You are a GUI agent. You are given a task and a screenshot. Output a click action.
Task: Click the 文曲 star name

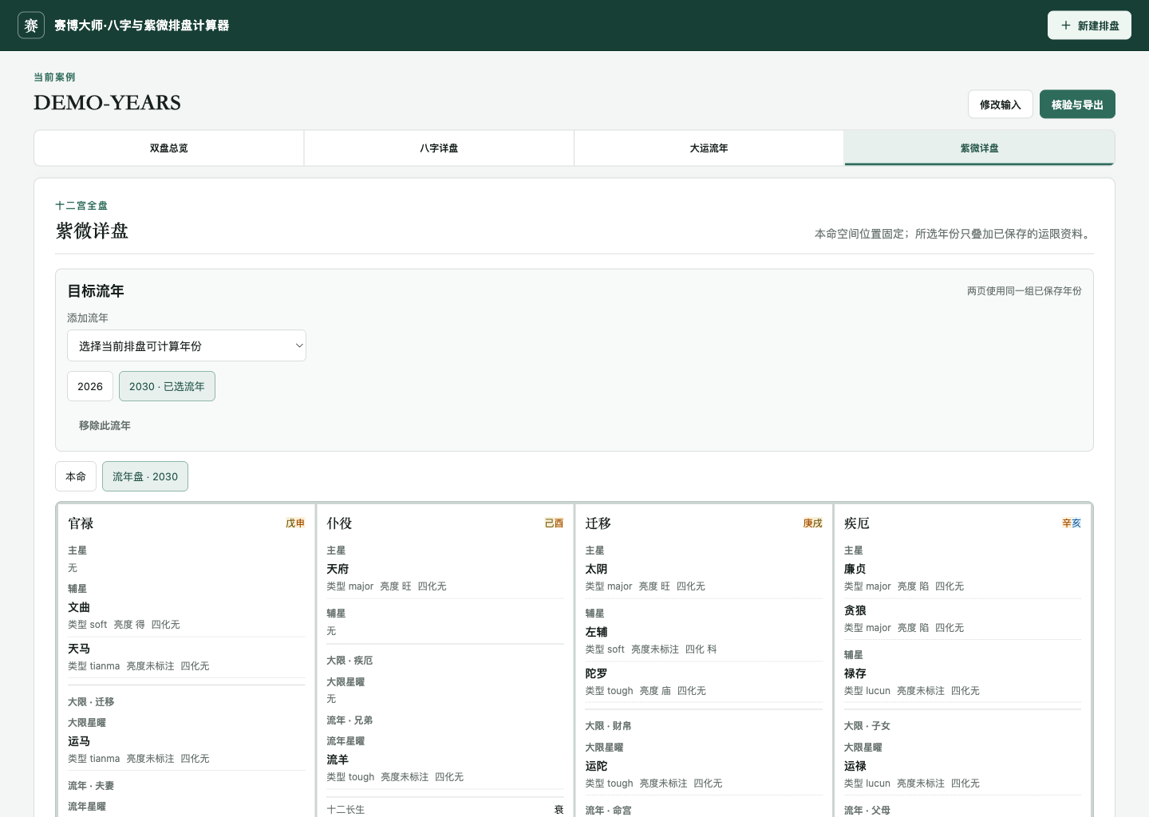(79, 607)
